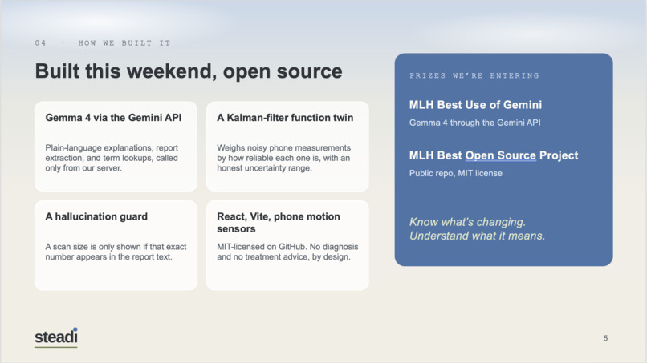Click the 'Weighs noisy phone measurements' description
The width and height of the screenshot is (647, 363).
point(284,158)
